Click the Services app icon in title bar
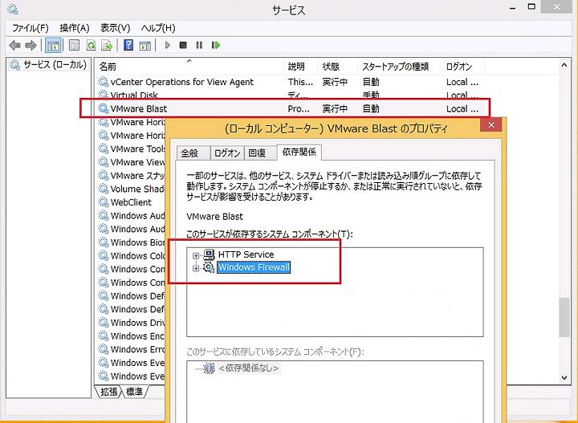 click(x=13, y=9)
